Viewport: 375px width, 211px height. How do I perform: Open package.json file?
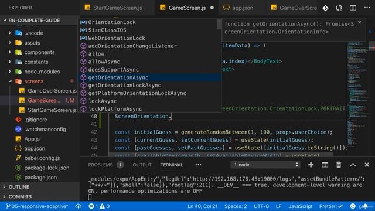40,177
